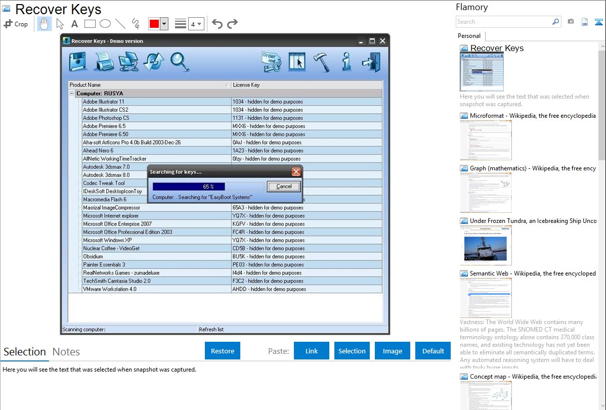
Task: Close the Searching for keys dialog
Action: 296,171
